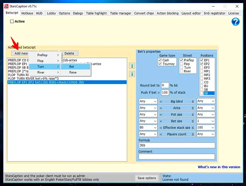Check the River street checkbox
Viewport: 246px width, 186px height.
(181, 71)
